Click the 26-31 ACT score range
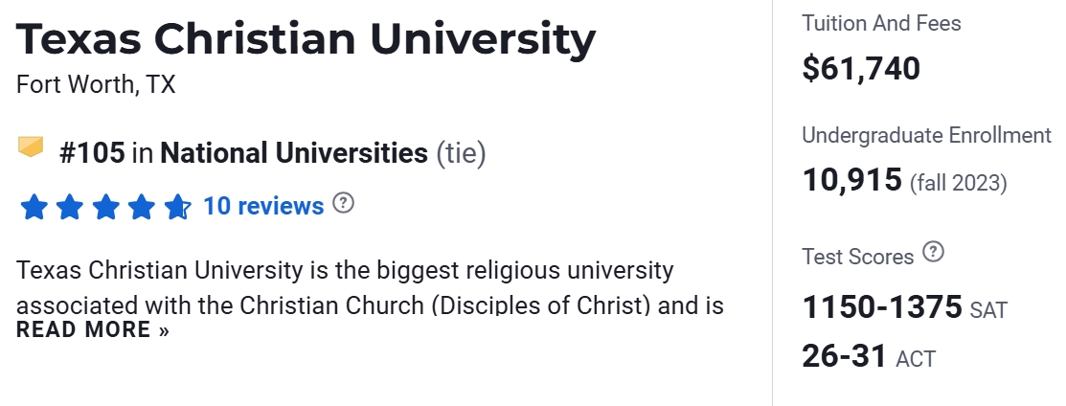 pos(845,356)
